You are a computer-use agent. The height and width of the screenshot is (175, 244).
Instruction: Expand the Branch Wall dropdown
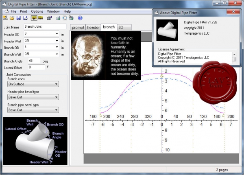click(57, 54)
